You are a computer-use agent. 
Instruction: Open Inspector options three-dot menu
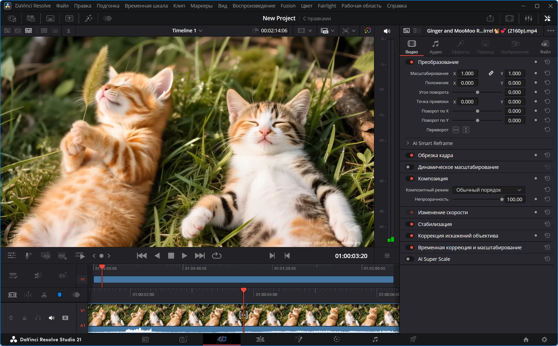point(550,31)
